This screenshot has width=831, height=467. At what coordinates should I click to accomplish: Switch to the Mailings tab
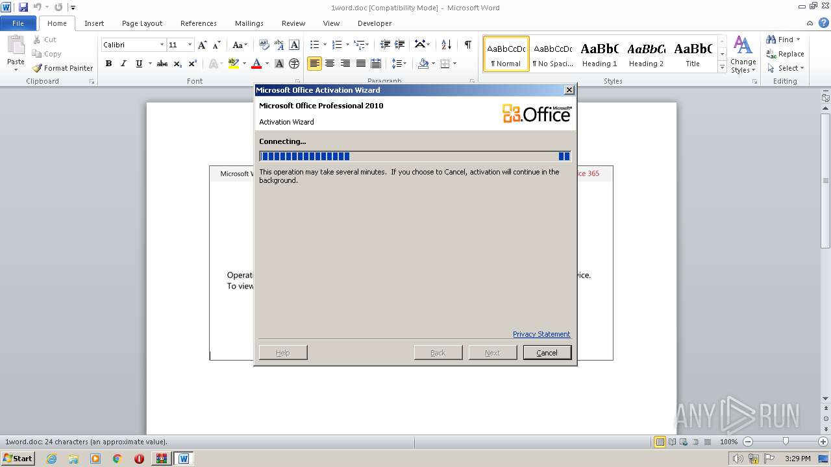click(249, 23)
